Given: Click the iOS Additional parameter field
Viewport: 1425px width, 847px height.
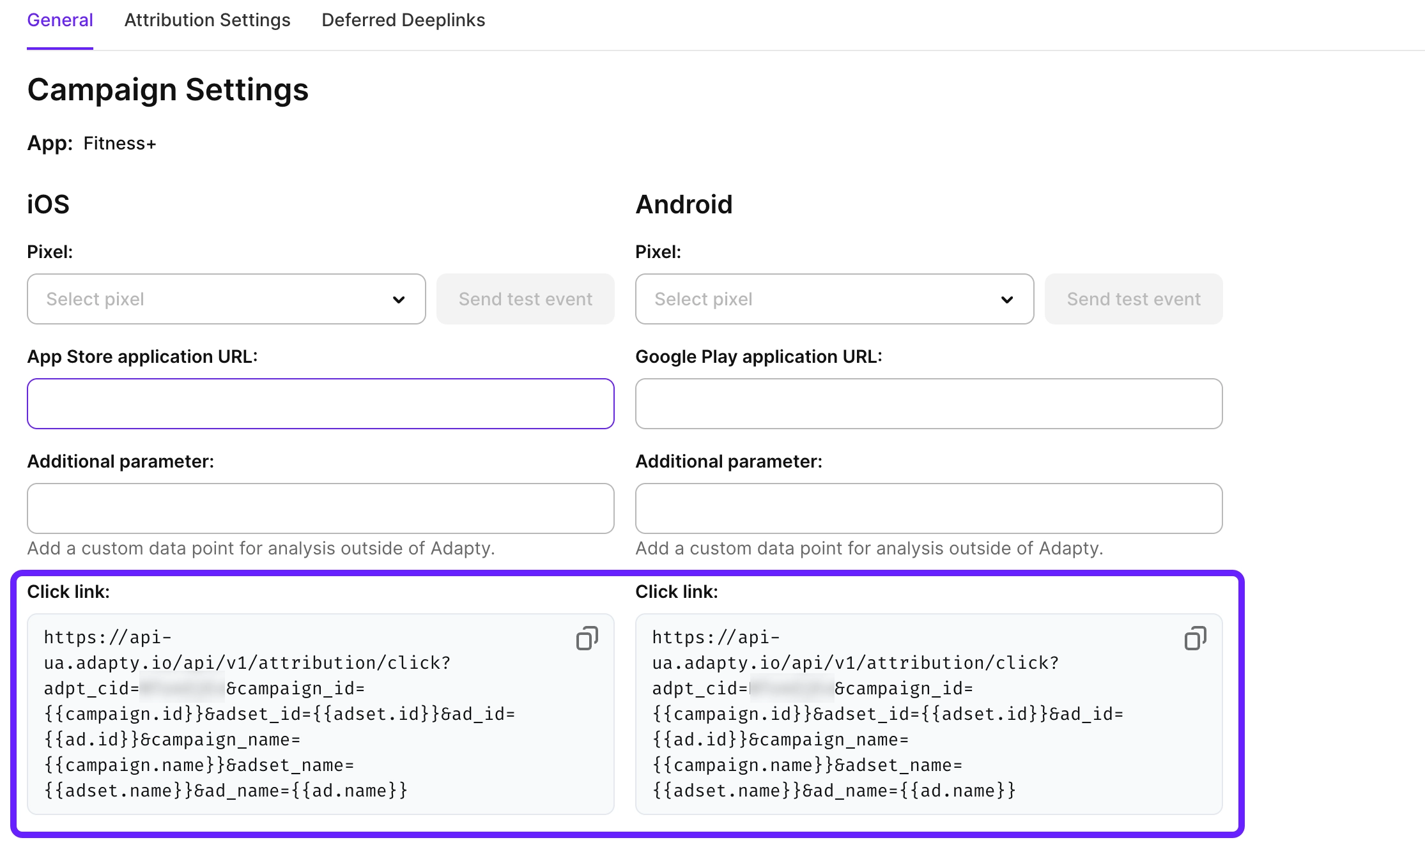Looking at the screenshot, I should coord(320,508).
